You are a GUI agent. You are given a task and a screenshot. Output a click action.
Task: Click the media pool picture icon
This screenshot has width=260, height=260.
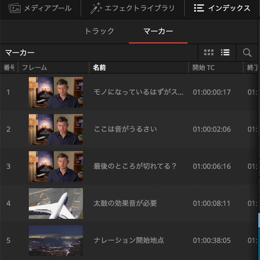click(x=14, y=8)
